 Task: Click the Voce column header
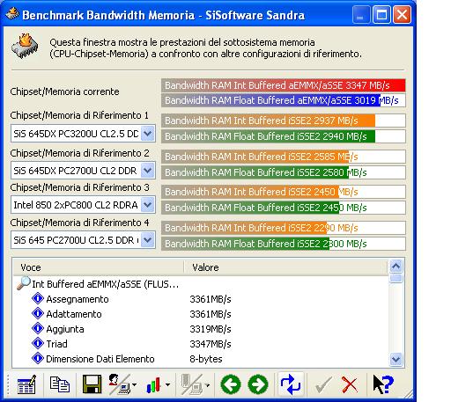99,267
